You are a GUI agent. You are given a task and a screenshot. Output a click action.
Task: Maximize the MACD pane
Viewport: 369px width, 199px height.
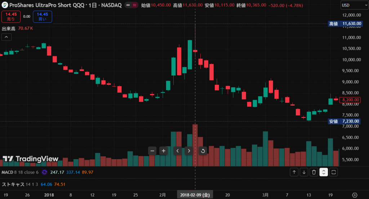tap(333, 172)
